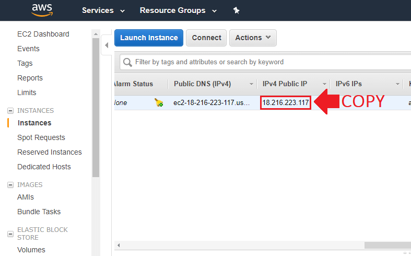Click the AWS logo home icon
Screen dimensions: 411x256
coord(42,10)
